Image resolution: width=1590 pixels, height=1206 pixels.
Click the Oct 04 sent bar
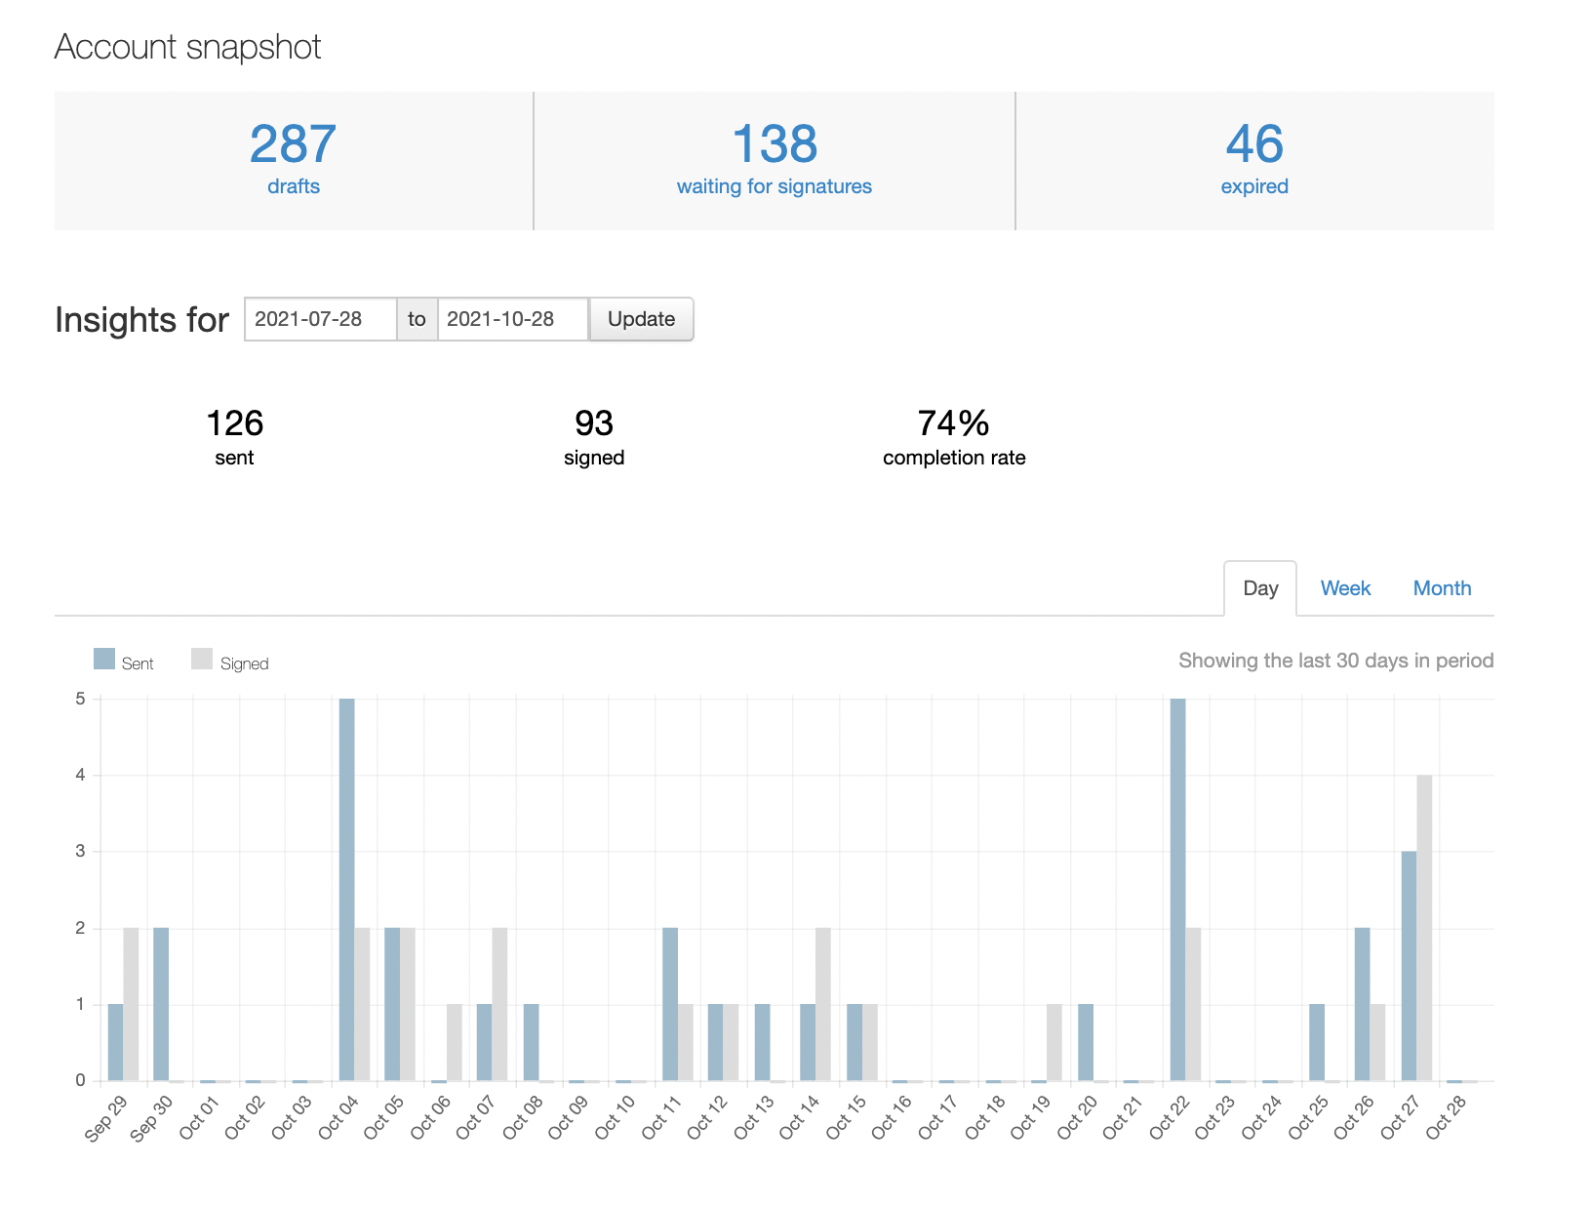[x=346, y=890]
